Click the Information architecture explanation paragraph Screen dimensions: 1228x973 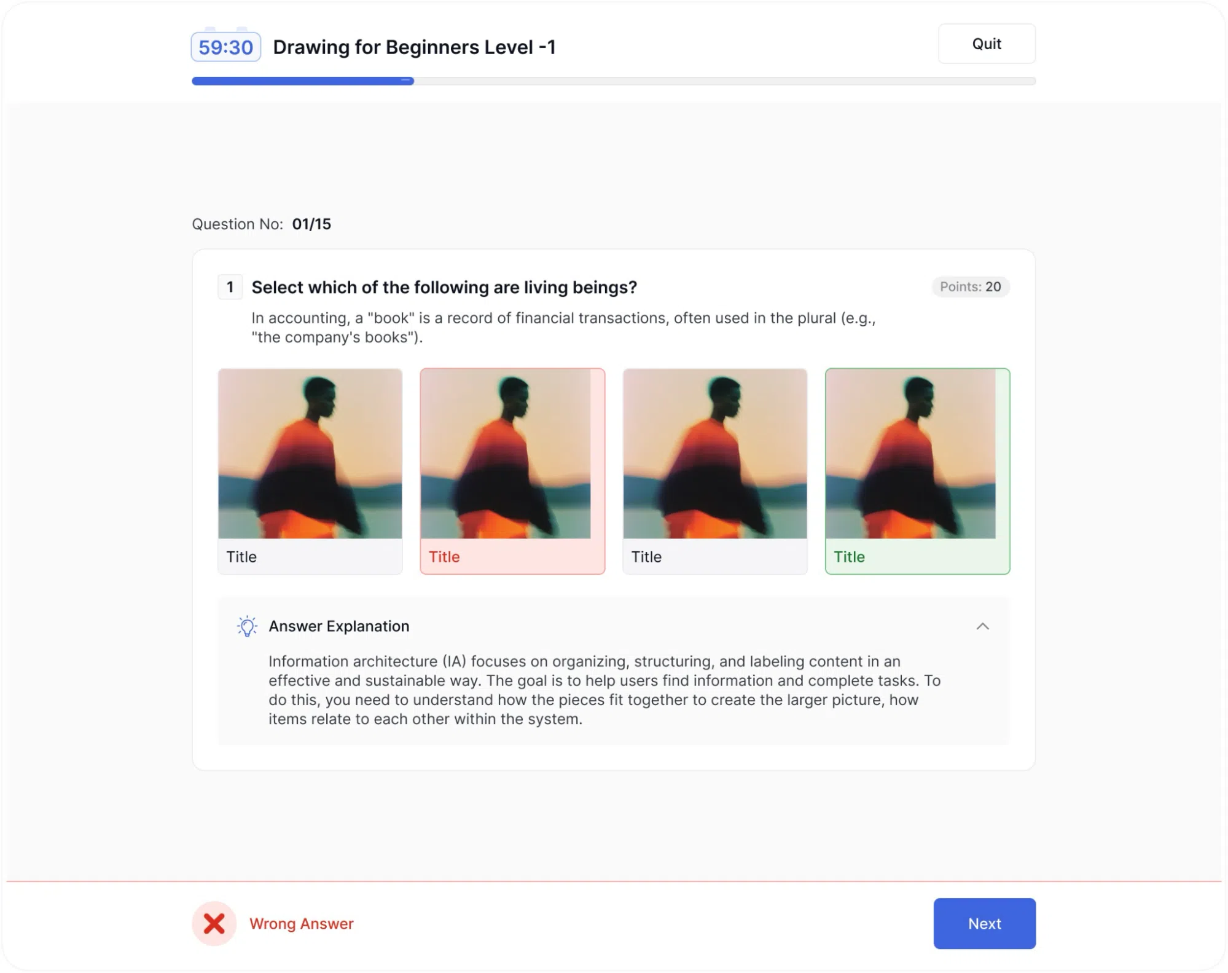pyautogui.click(x=604, y=690)
